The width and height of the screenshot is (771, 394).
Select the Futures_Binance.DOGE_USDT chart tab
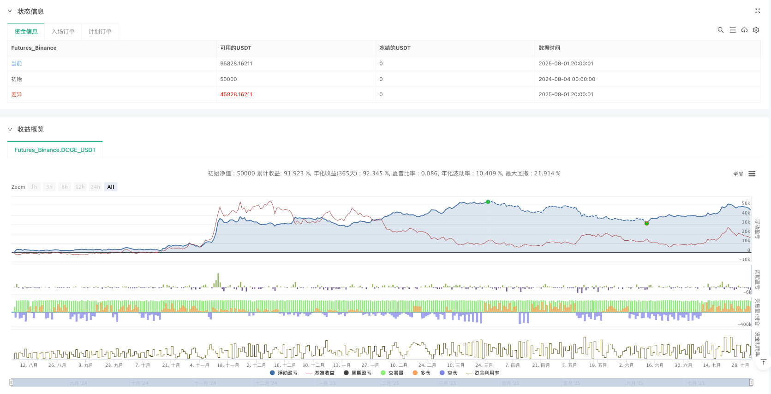[55, 150]
